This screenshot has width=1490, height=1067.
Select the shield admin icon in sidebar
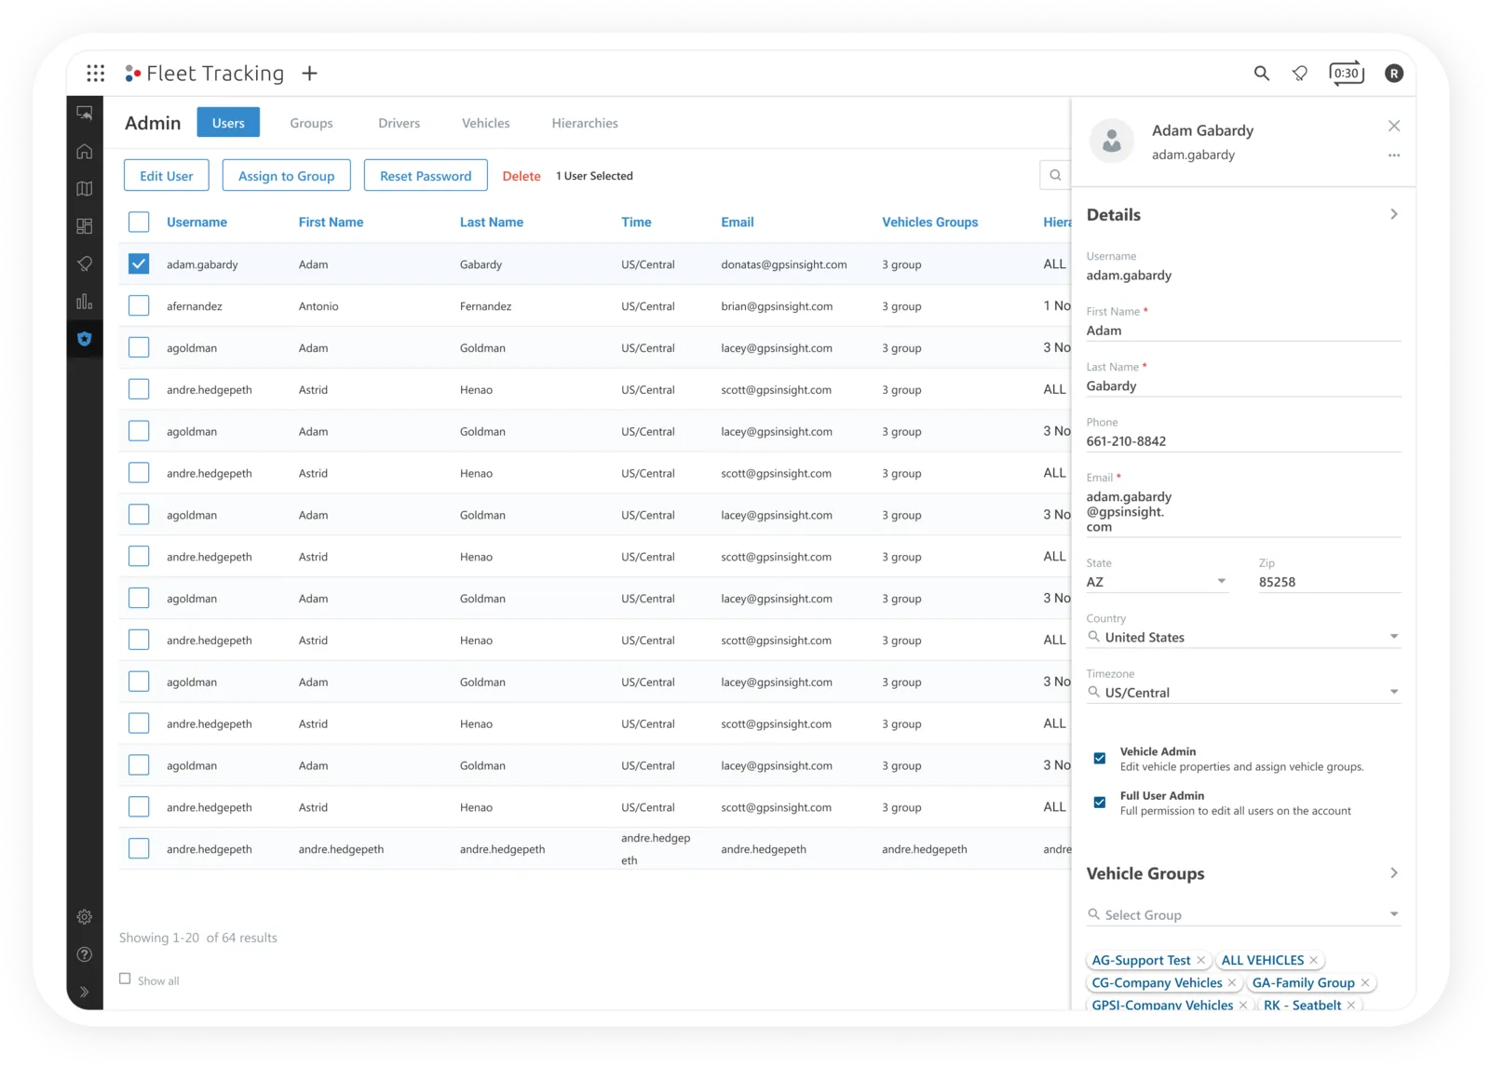(x=85, y=339)
